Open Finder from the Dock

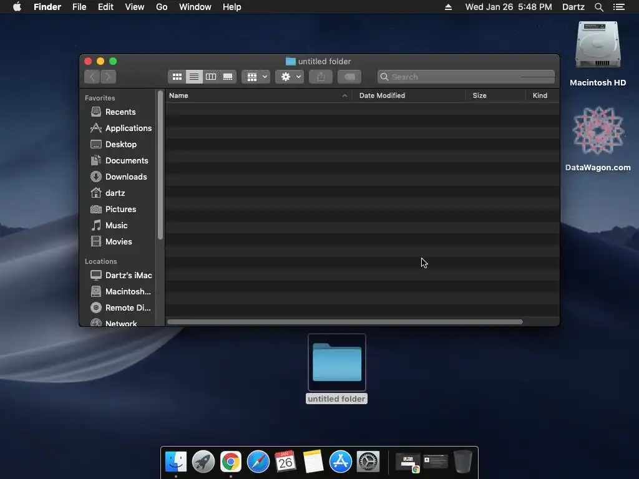click(175, 462)
